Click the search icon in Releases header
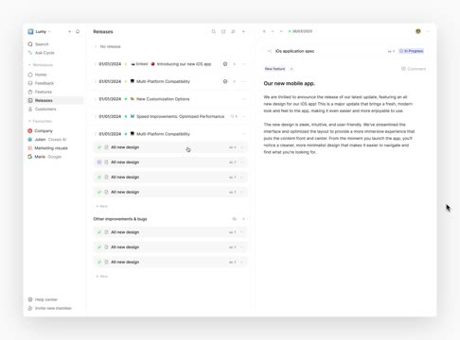This screenshot has width=460, height=340. pyautogui.click(x=214, y=31)
